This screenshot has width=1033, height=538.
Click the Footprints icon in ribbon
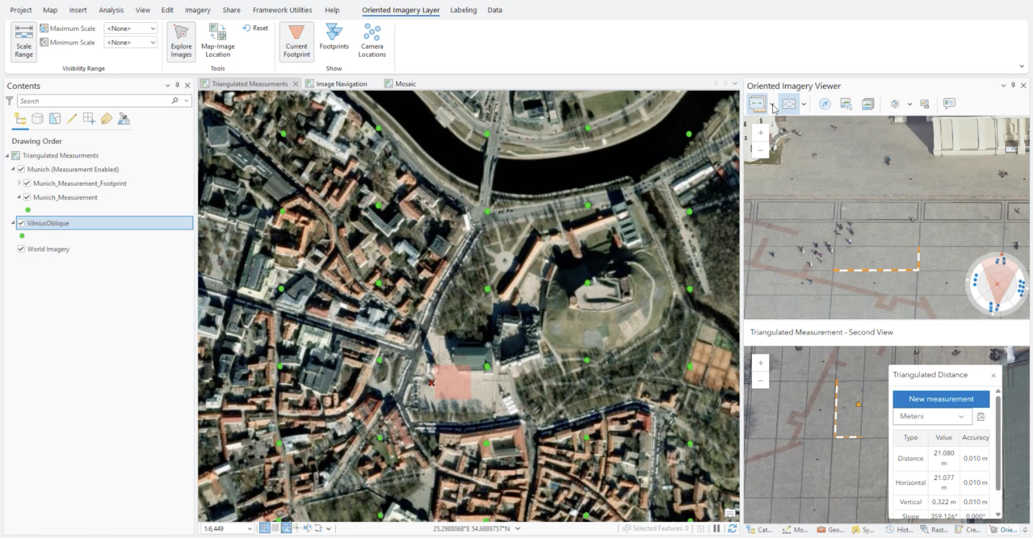334,37
